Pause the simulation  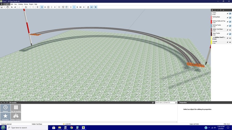(x=71, y=7)
